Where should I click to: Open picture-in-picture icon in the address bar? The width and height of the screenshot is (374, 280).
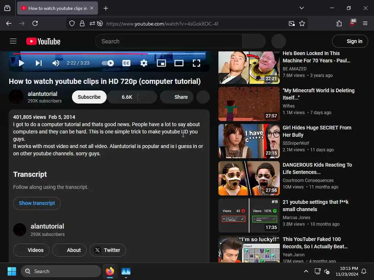[291, 23]
